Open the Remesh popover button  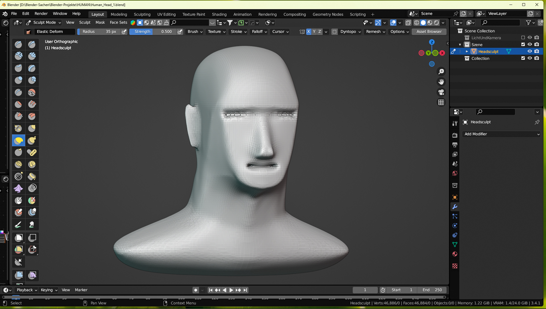point(375,32)
